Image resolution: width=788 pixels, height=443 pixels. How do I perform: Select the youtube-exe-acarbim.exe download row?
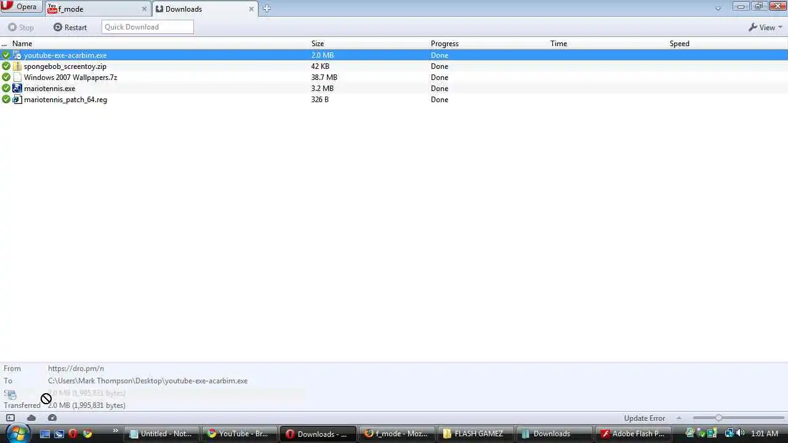click(394, 55)
